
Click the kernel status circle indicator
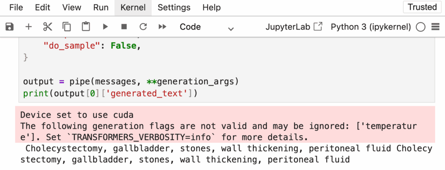(421, 27)
